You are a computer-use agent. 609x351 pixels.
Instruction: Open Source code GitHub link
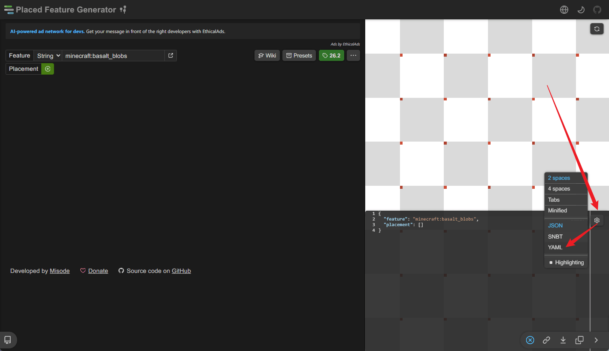pos(181,271)
